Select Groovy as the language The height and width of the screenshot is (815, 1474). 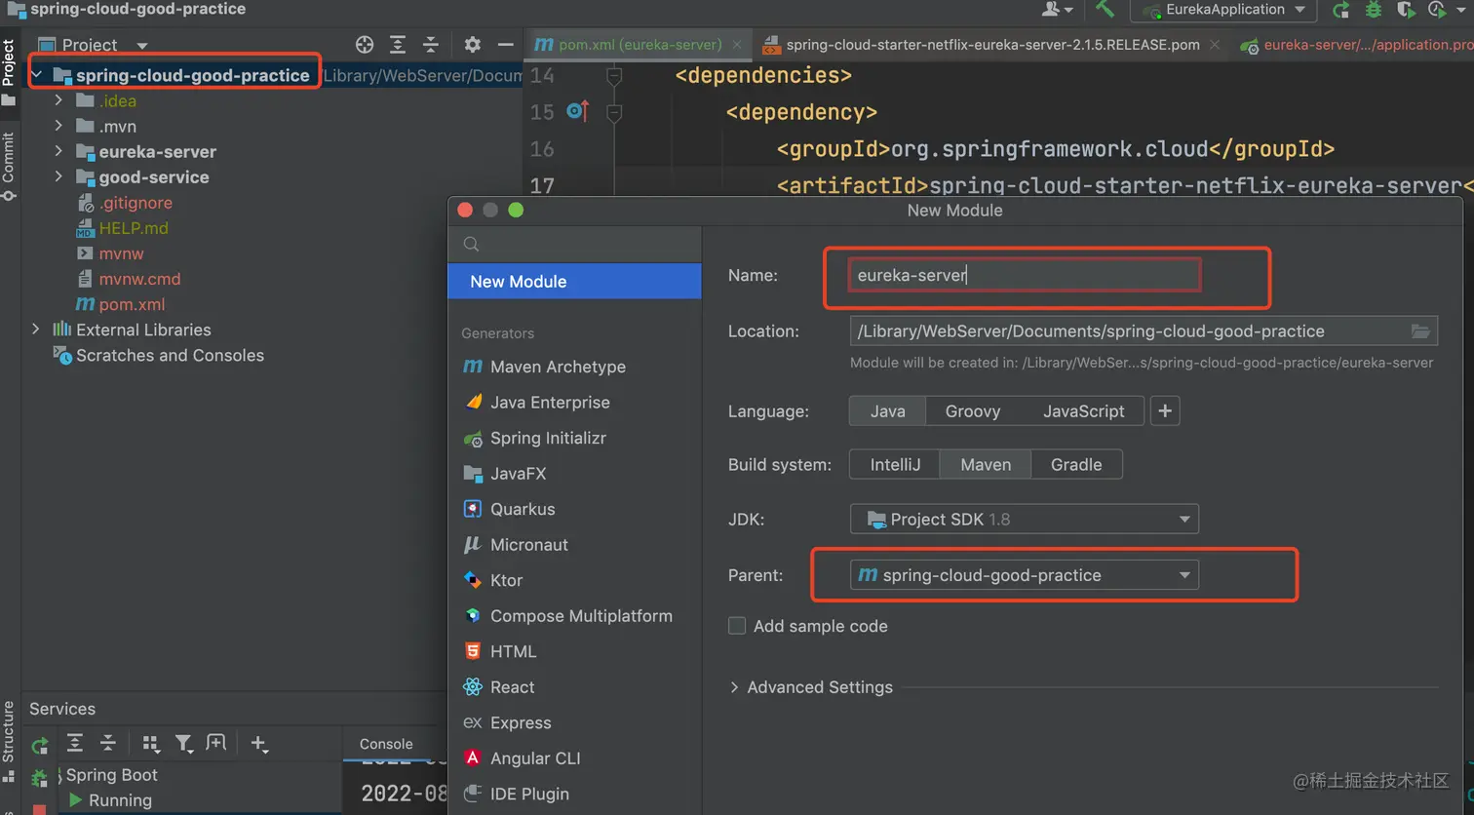click(973, 411)
